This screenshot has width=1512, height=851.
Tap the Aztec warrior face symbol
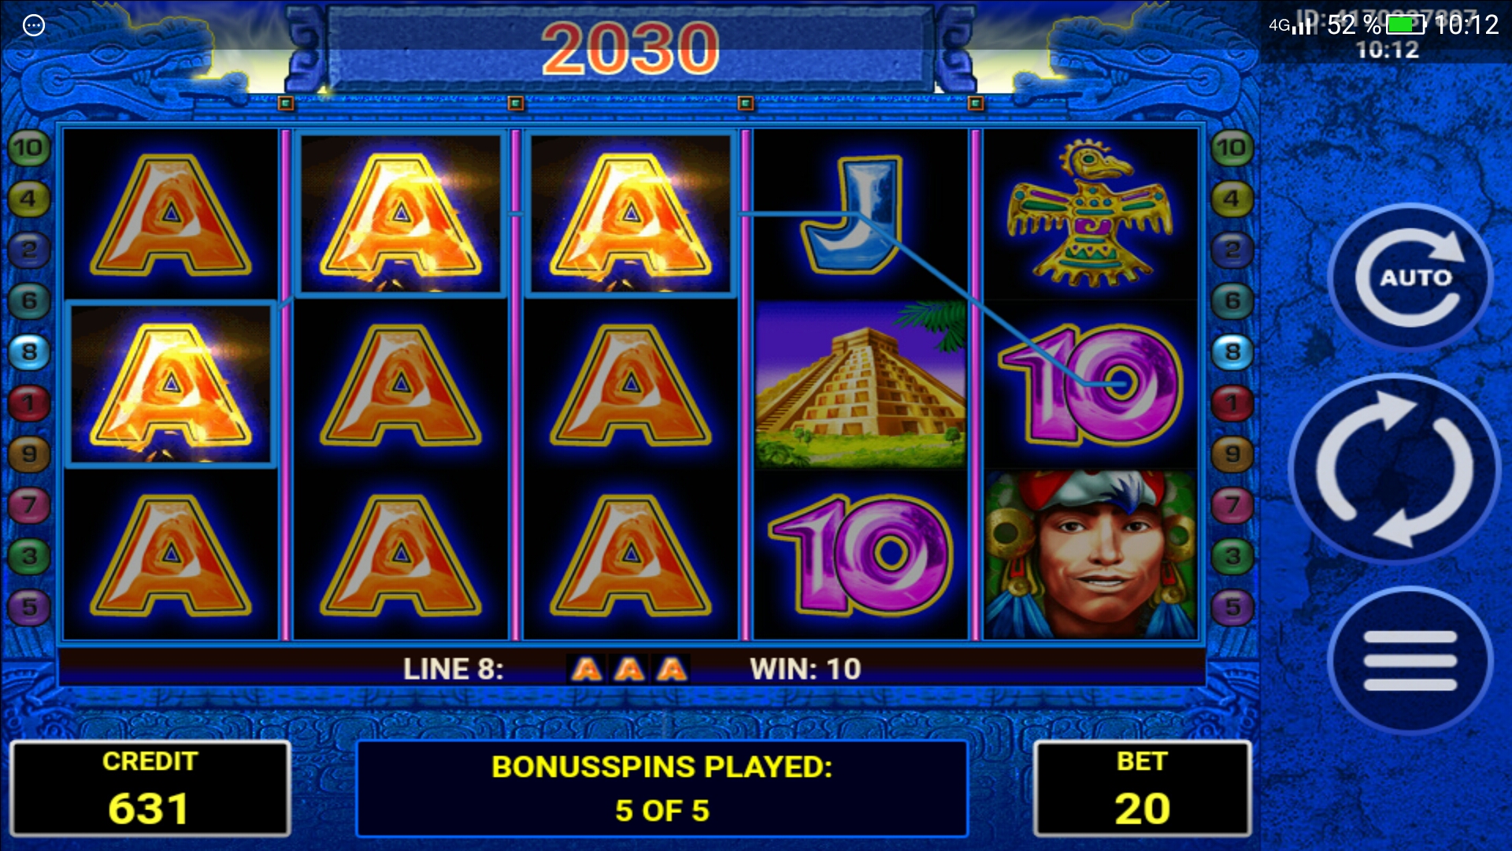pos(1091,555)
